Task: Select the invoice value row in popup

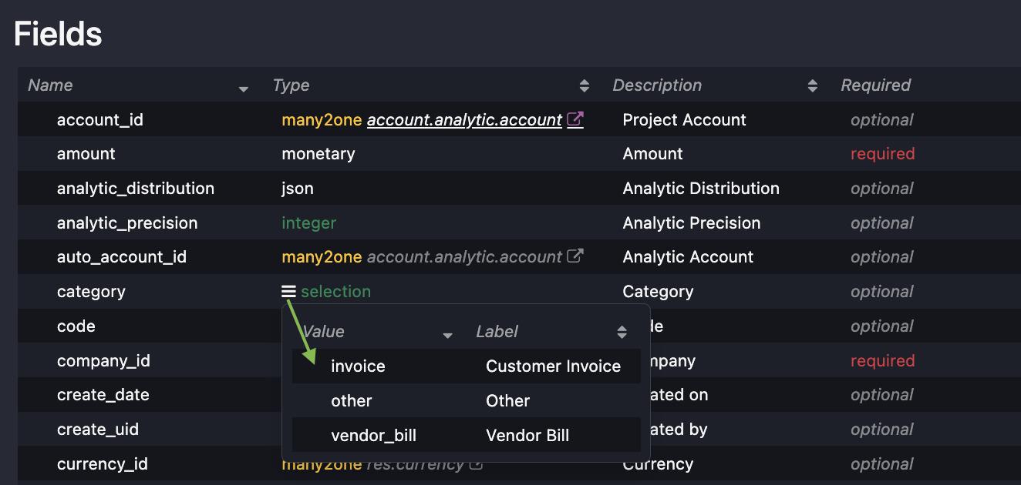Action: coord(358,366)
